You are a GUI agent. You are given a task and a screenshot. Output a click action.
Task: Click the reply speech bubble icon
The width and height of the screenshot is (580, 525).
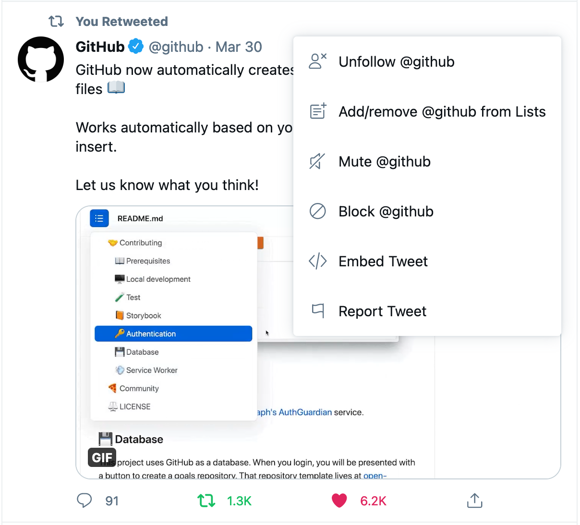pyautogui.click(x=85, y=501)
